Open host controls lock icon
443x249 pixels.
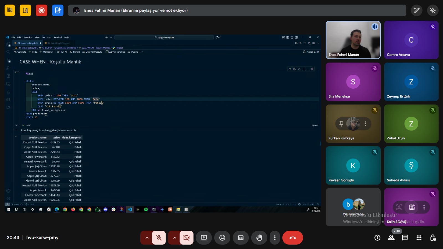[x=433, y=238]
